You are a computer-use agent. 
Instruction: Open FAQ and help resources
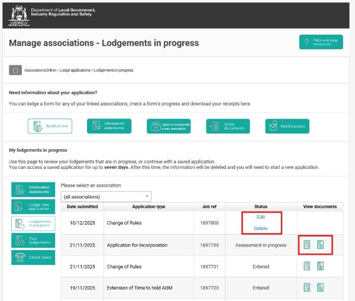click(321, 42)
